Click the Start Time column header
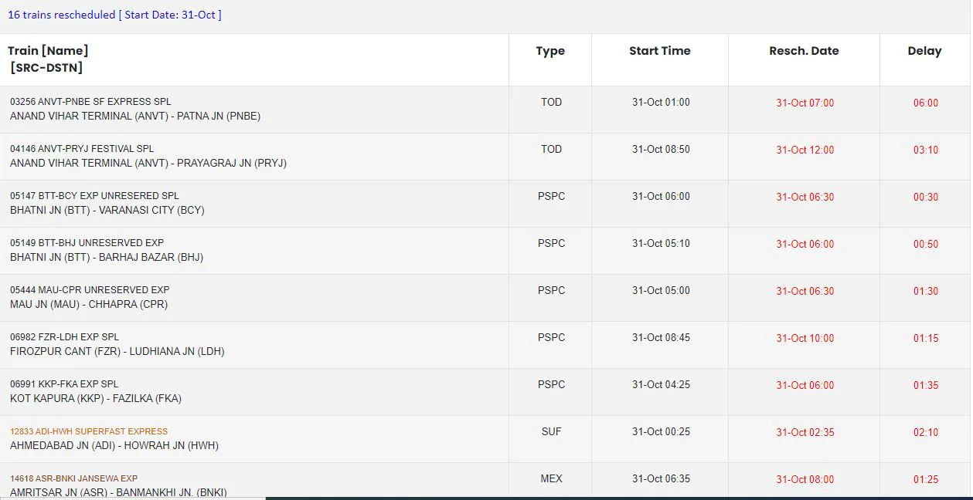This screenshot has width=973, height=500. 660,51
